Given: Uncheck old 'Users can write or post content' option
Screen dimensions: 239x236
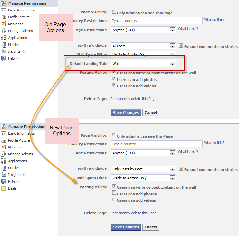Looking at the screenshot, I should pos(114,72).
